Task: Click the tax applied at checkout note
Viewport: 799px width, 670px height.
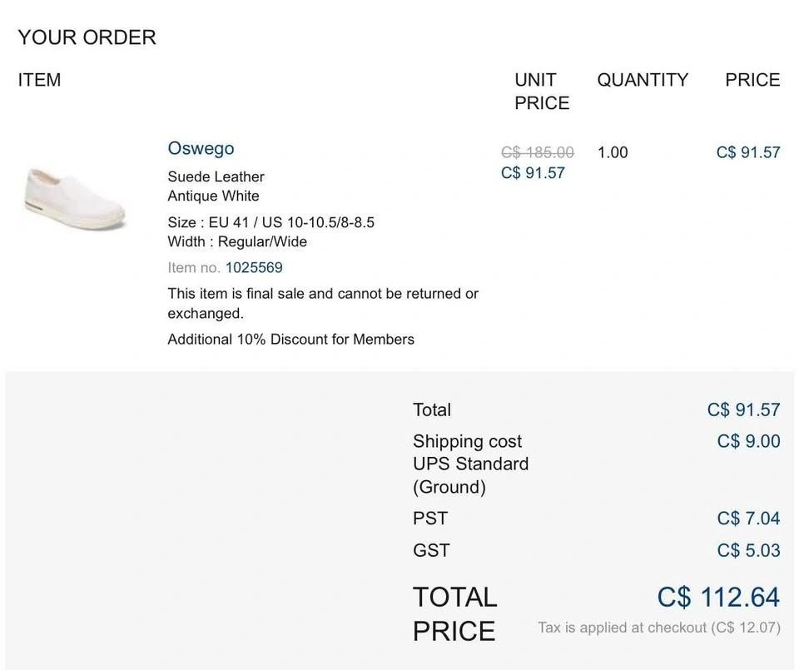Action: [x=658, y=628]
